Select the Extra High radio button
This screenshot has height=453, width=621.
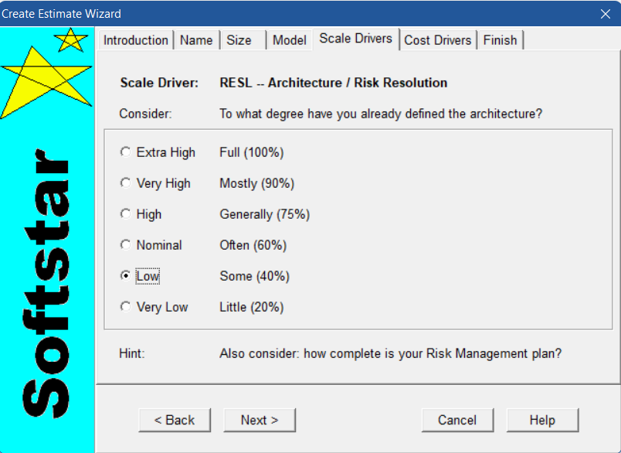pyautogui.click(x=126, y=152)
